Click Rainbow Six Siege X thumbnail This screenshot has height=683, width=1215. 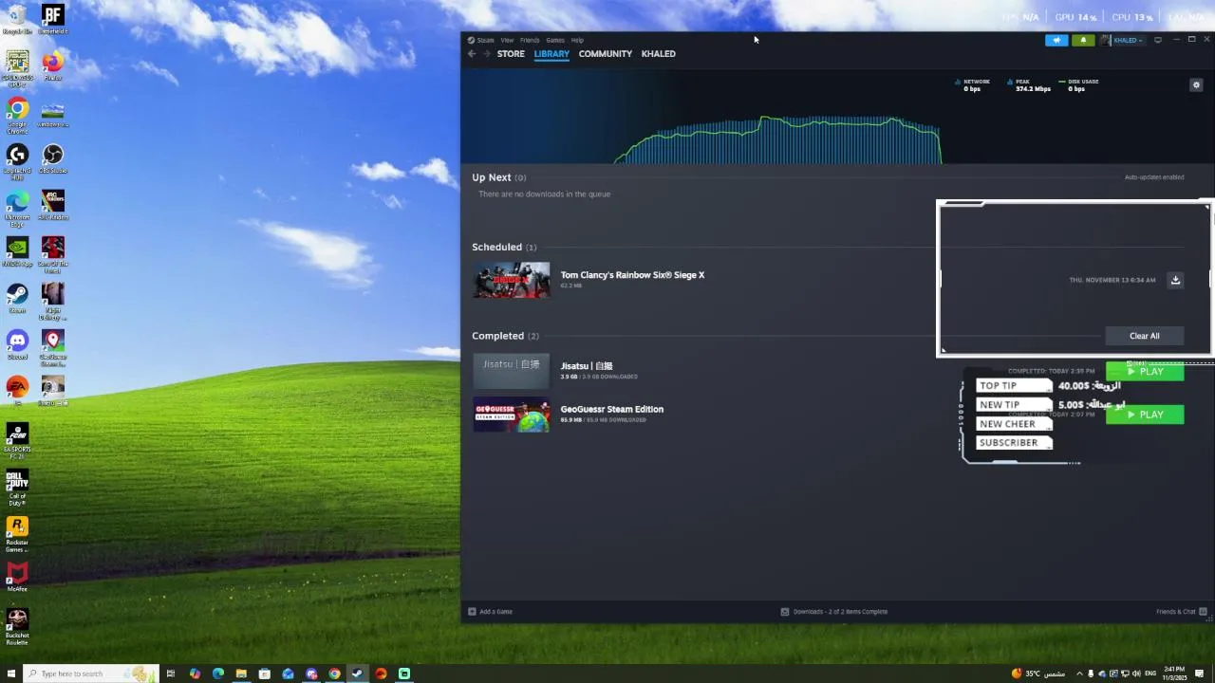[x=512, y=280]
